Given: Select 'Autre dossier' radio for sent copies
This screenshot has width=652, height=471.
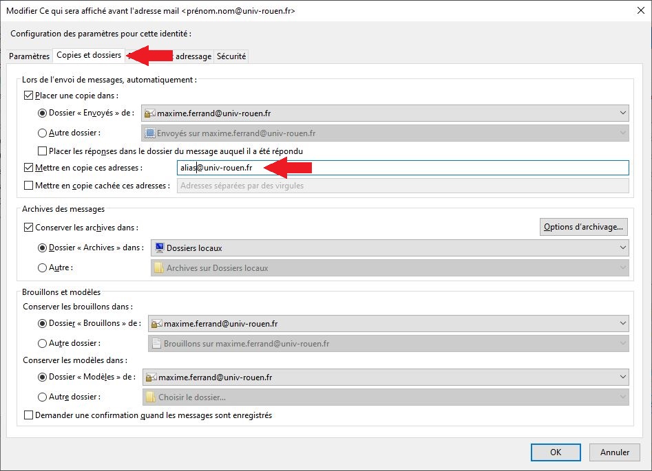Looking at the screenshot, I should click(x=43, y=133).
